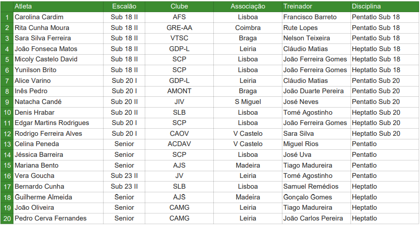This screenshot has height=225, width=420.
Task: Select the Associação column header
Action: [248, 6]
